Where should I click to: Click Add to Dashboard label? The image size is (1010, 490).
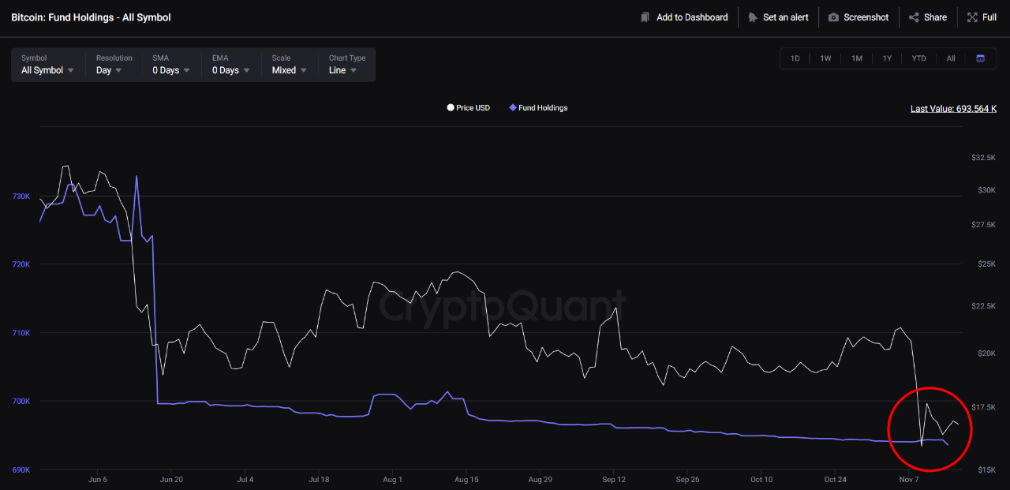coord(692,17)
